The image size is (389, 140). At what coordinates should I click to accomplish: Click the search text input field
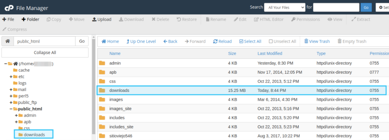click(x=336, y=8)
